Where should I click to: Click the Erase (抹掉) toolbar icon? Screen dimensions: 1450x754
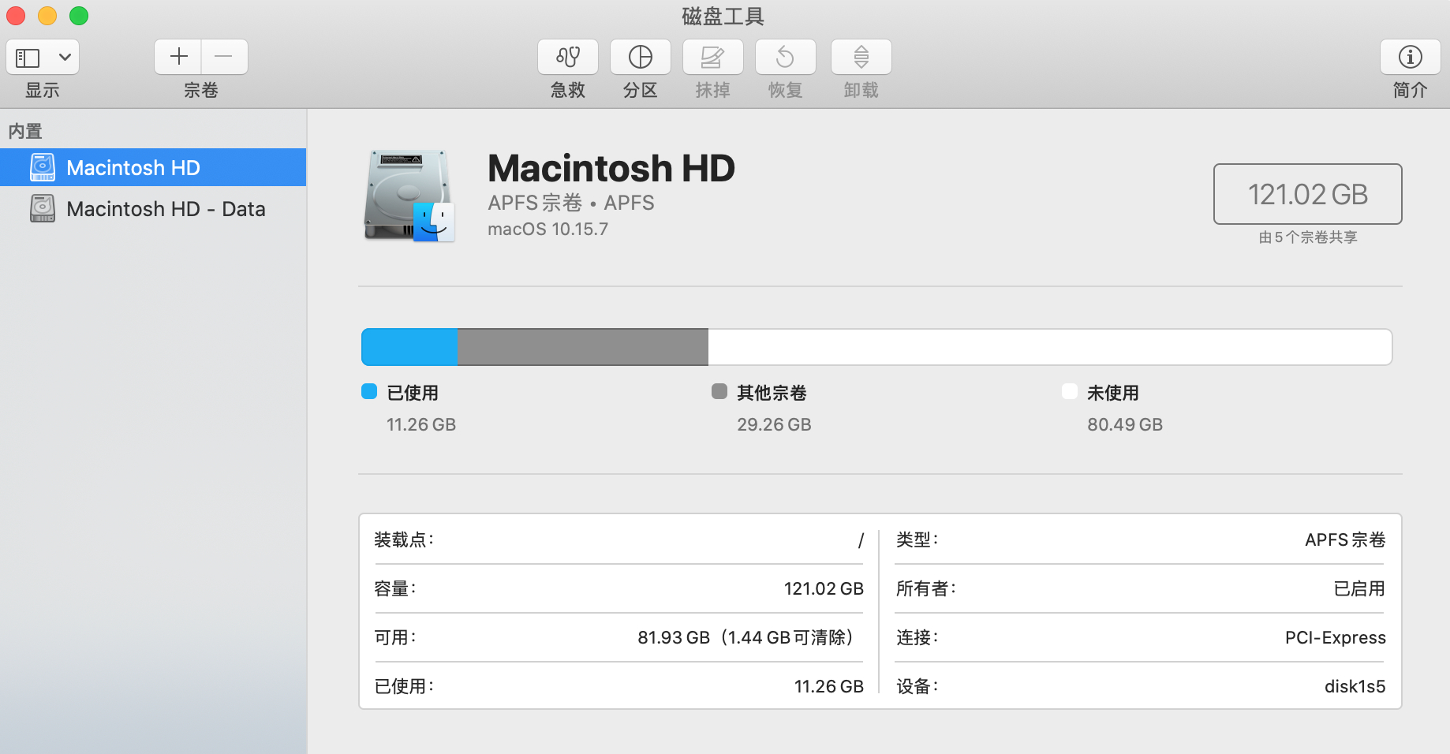[x=712, y=57]
